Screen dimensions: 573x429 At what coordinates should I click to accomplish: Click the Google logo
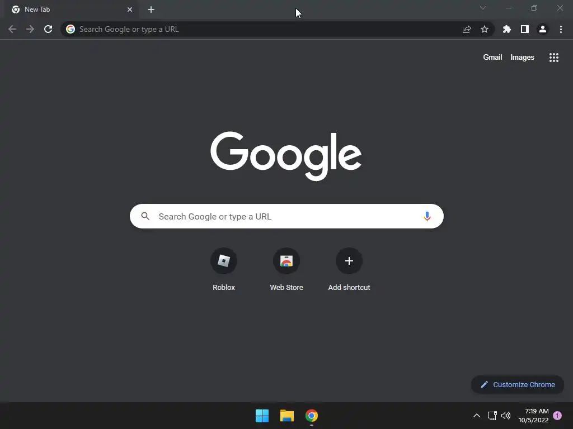286,156
